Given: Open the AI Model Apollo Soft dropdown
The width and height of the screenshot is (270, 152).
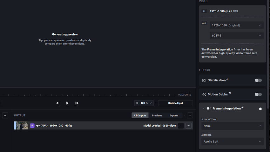Looking at the screenshot, I should pos(233,142).
